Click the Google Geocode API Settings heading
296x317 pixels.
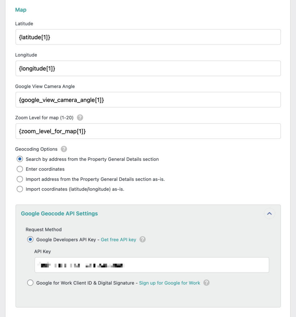(59, 214)
